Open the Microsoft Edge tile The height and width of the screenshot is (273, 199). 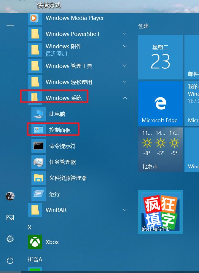point(160,103)
